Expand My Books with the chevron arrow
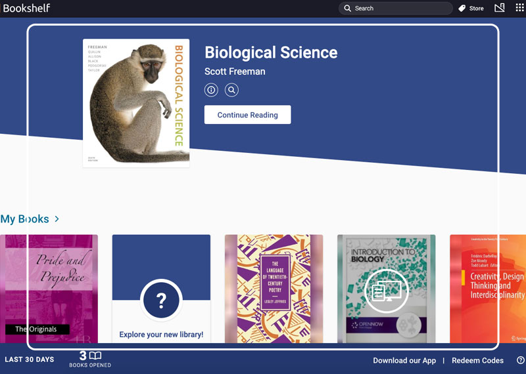This screenshot has width=526, height=374. tap(57, 219)
